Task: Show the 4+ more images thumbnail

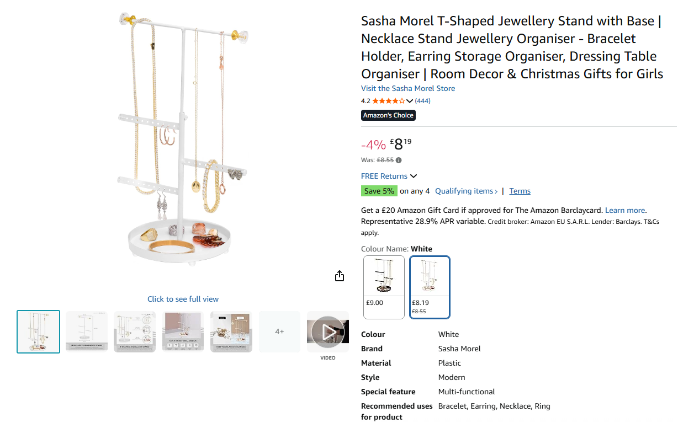Action: [x=279, y=331]
